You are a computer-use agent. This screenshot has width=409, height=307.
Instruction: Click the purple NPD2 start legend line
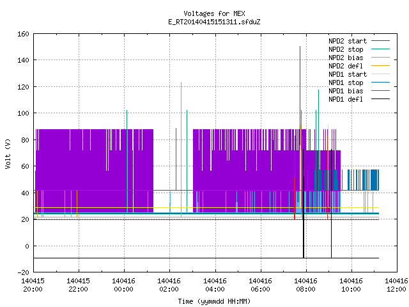pos(380,41)
